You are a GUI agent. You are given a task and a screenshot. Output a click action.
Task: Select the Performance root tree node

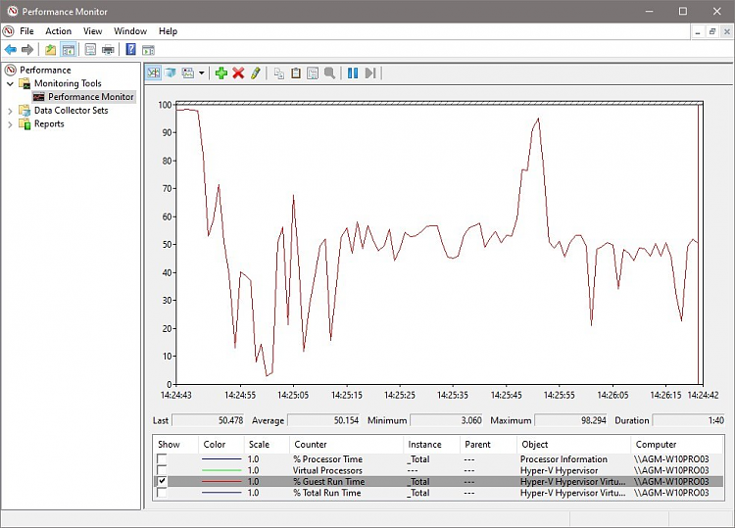point(45,70)
